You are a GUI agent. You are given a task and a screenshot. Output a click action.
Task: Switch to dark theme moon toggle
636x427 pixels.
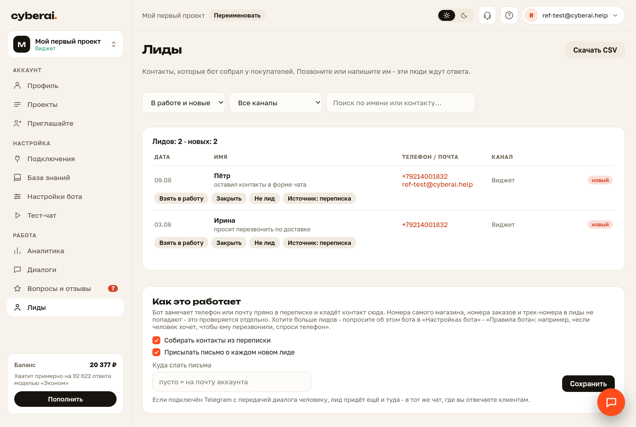464,16
